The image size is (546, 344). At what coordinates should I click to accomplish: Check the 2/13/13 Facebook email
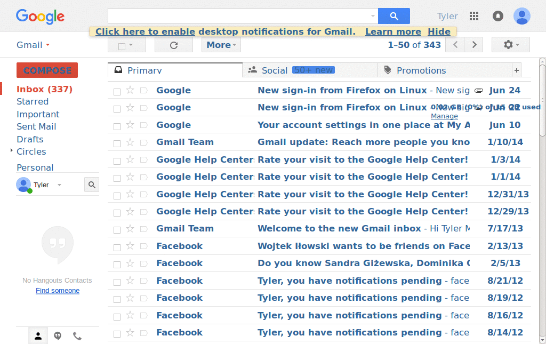117,247
